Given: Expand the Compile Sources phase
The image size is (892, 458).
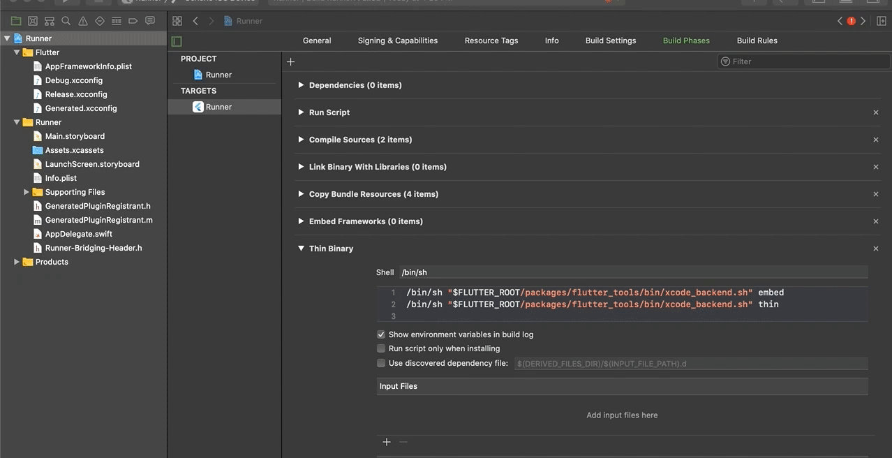Looking at the screenshot, I should [301, 140].
